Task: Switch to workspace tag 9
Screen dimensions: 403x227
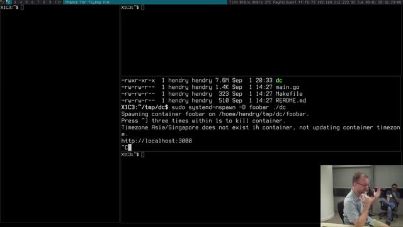Action: [50, 2]
